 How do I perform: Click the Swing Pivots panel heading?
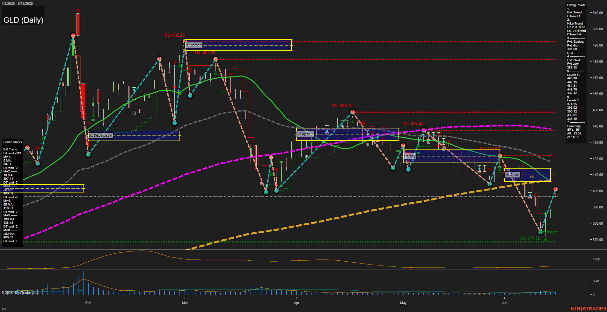coord(576,5)
